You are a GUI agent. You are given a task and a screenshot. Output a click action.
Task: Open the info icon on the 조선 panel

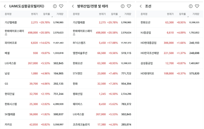tap(190, 6)
